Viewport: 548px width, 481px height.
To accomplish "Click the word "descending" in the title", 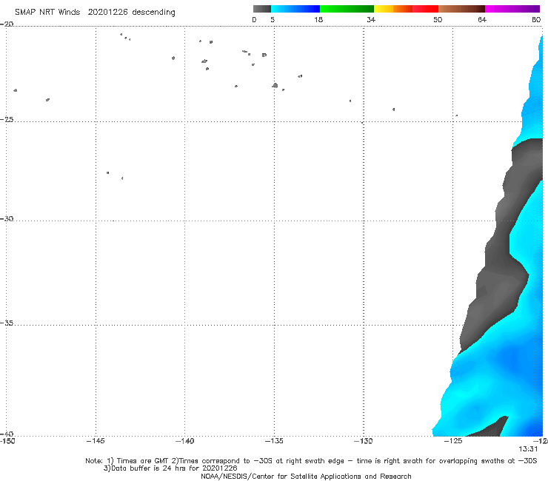I will coord(153,13).
